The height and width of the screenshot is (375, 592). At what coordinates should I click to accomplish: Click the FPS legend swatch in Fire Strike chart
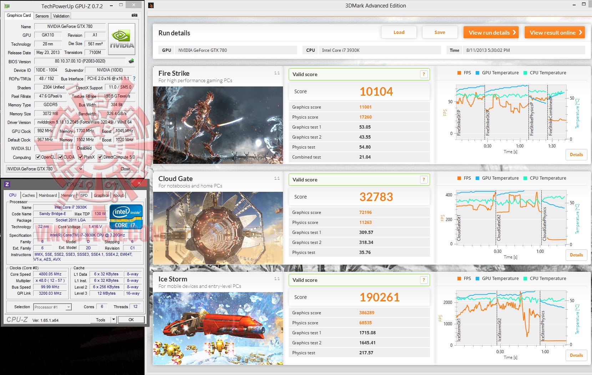tap(459, 73)
